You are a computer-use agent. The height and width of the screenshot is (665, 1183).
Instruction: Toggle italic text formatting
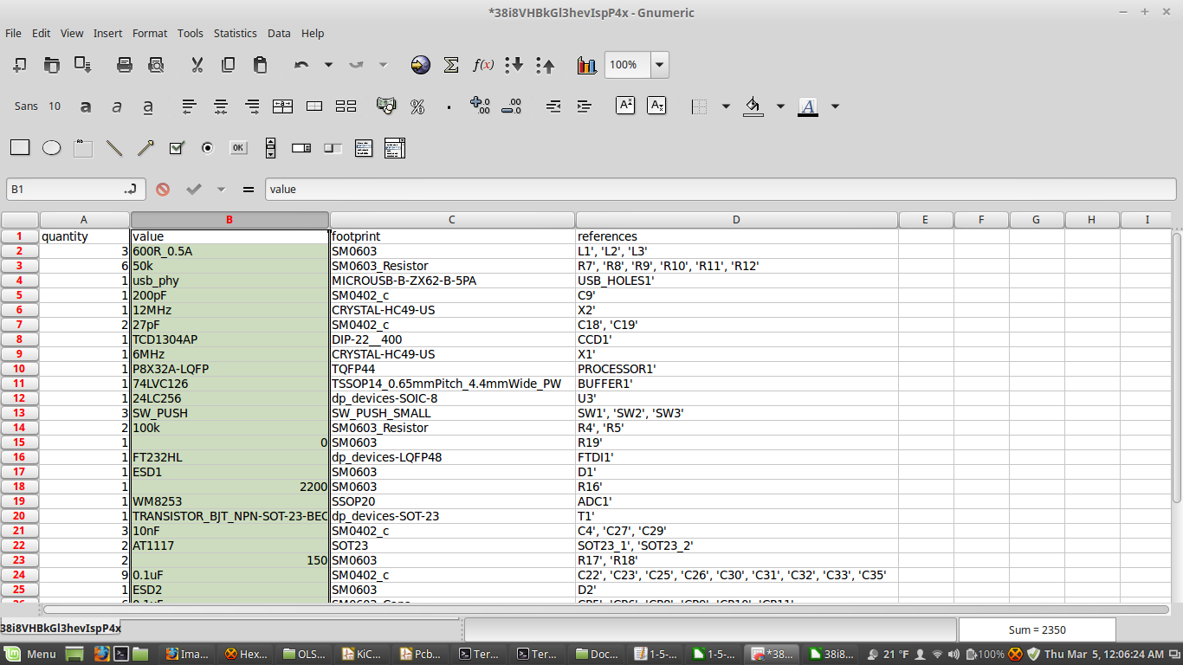pyautogui.click(x=117, y=107)
